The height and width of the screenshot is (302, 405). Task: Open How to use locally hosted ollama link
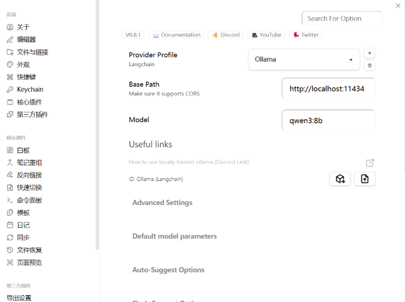click(x=189, y=162)
